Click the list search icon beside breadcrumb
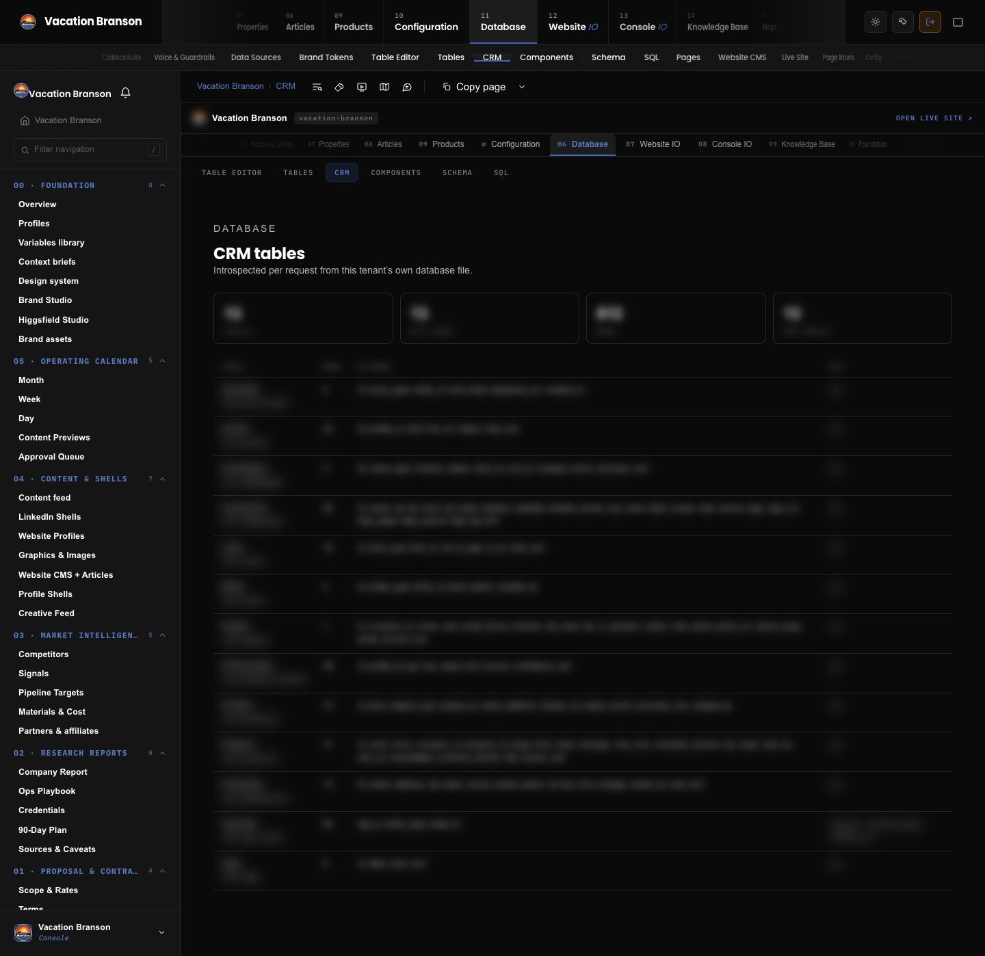 click(317, 87)
